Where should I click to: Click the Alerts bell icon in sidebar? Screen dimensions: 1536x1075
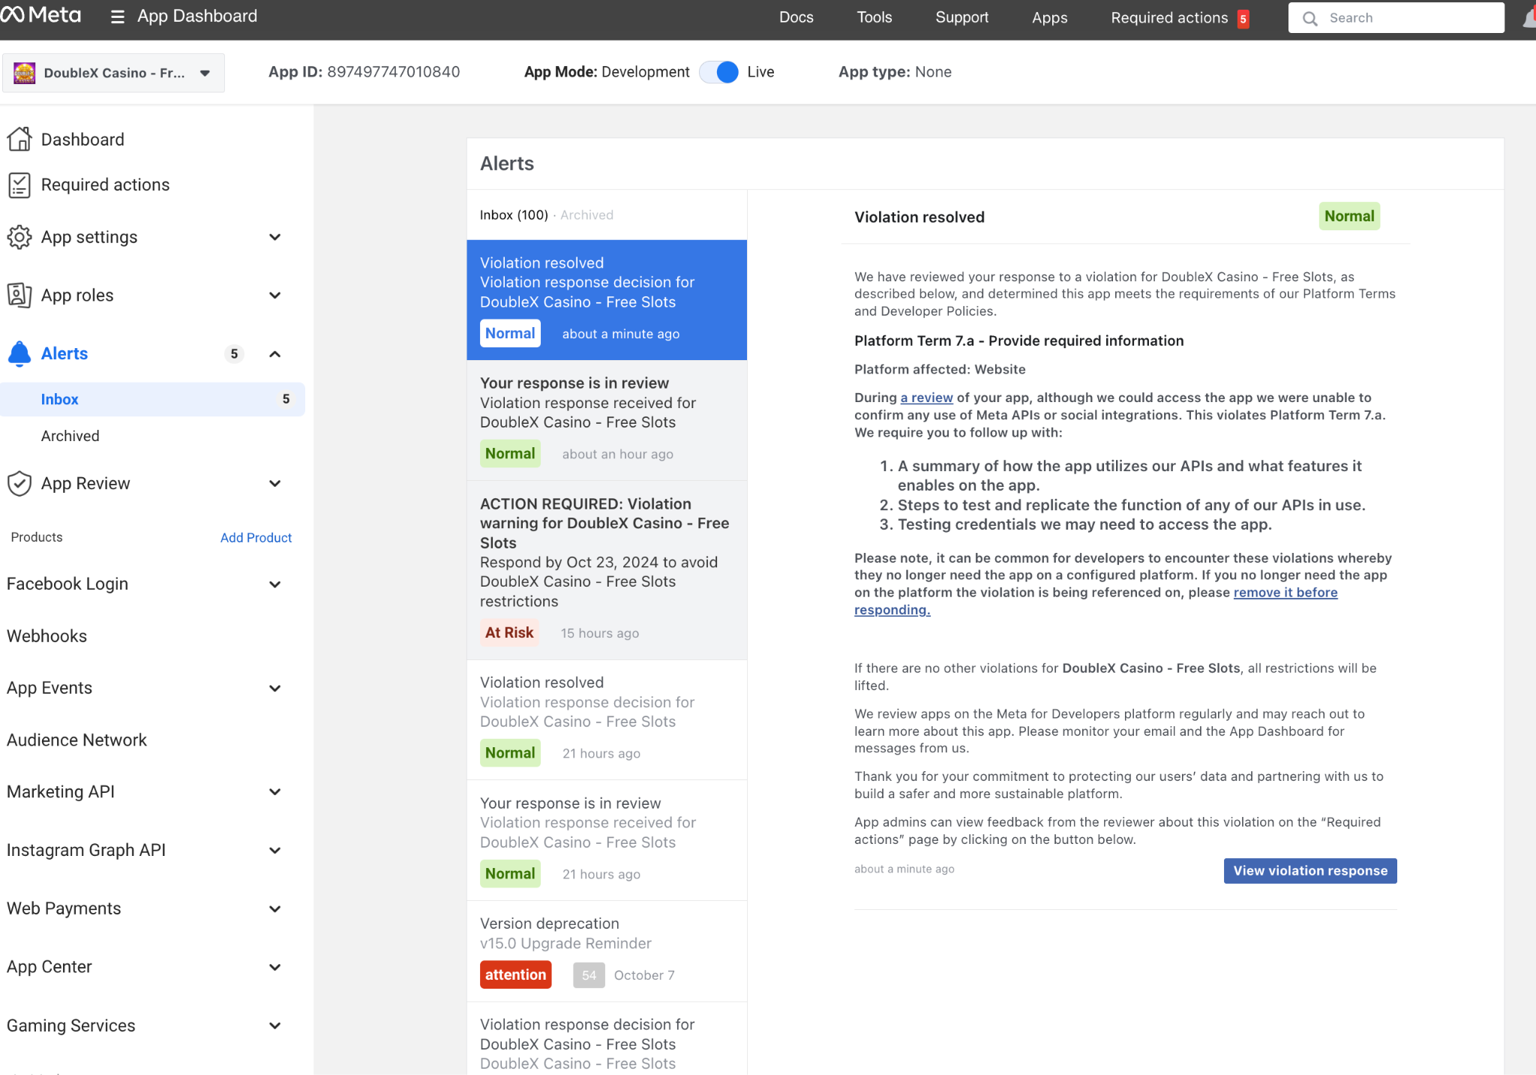pos(19,353)
